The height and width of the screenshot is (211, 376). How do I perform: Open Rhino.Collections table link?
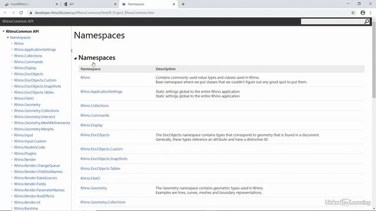point(95,105)
